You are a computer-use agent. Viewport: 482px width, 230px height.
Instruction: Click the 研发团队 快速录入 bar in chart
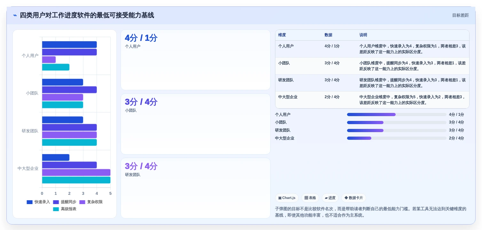pos(63,120)
